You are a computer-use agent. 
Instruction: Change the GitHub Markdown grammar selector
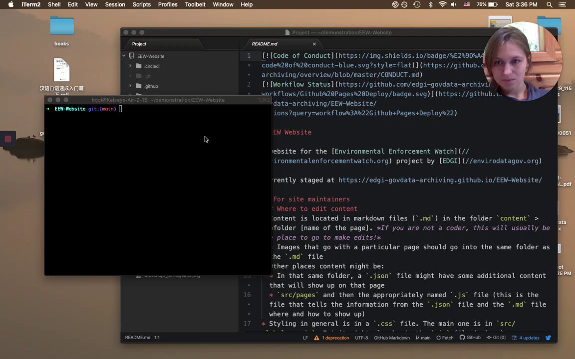click(x=392, y=338)
